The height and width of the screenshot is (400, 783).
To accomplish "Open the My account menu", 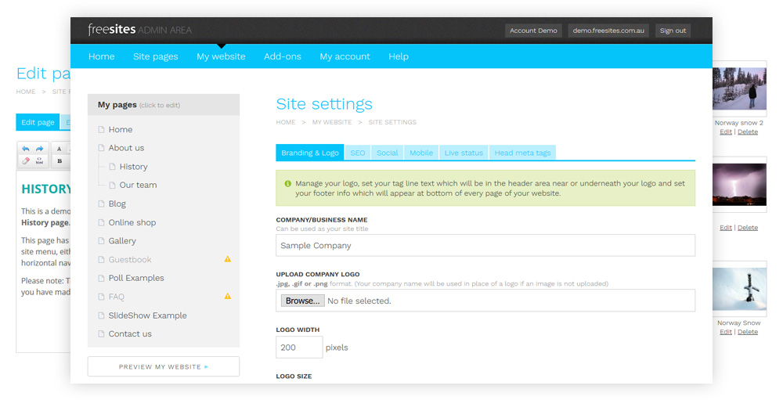I will 345,56.
